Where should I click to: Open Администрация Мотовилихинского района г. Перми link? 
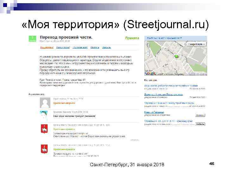171,85
